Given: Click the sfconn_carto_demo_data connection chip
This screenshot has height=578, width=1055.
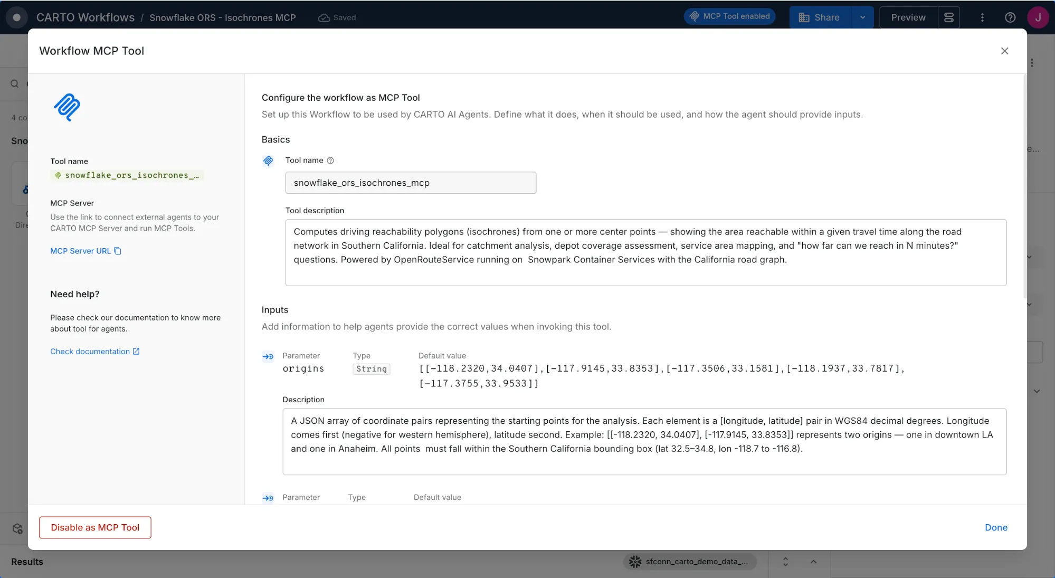Looking at the screenshot, I should 690,562.
